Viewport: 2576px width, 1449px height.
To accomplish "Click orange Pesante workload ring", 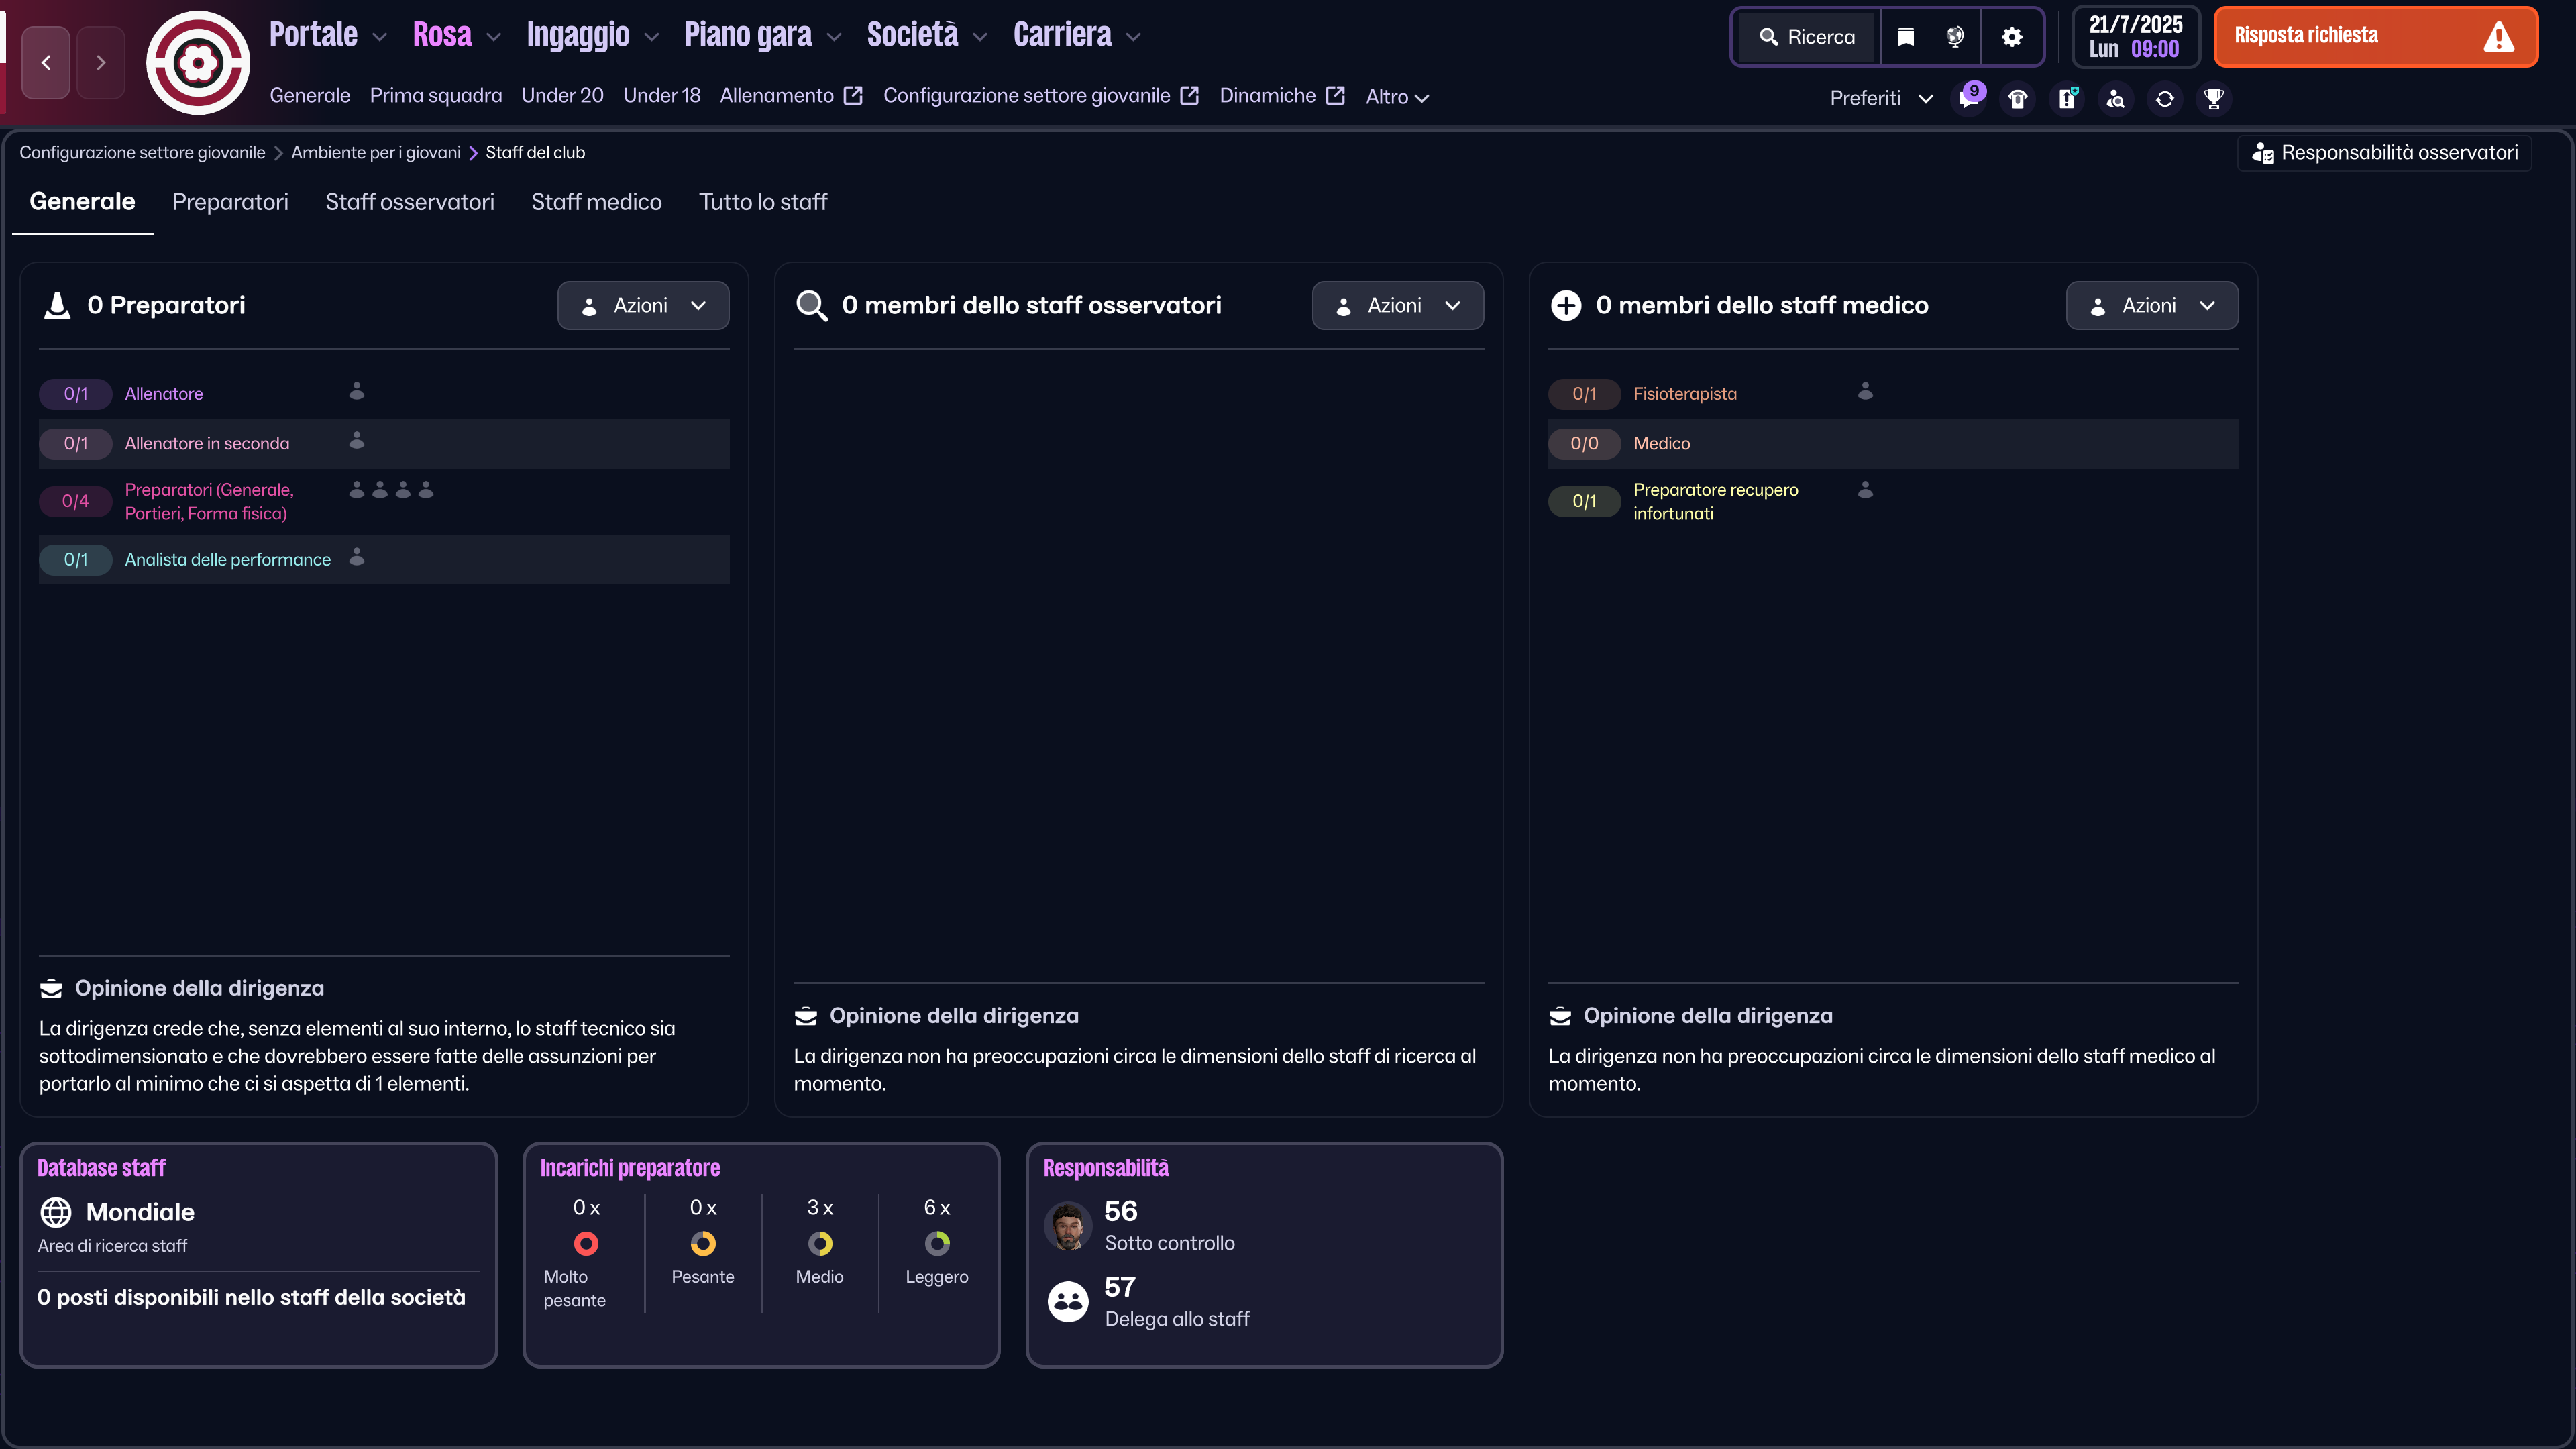I will (703, 1243).
